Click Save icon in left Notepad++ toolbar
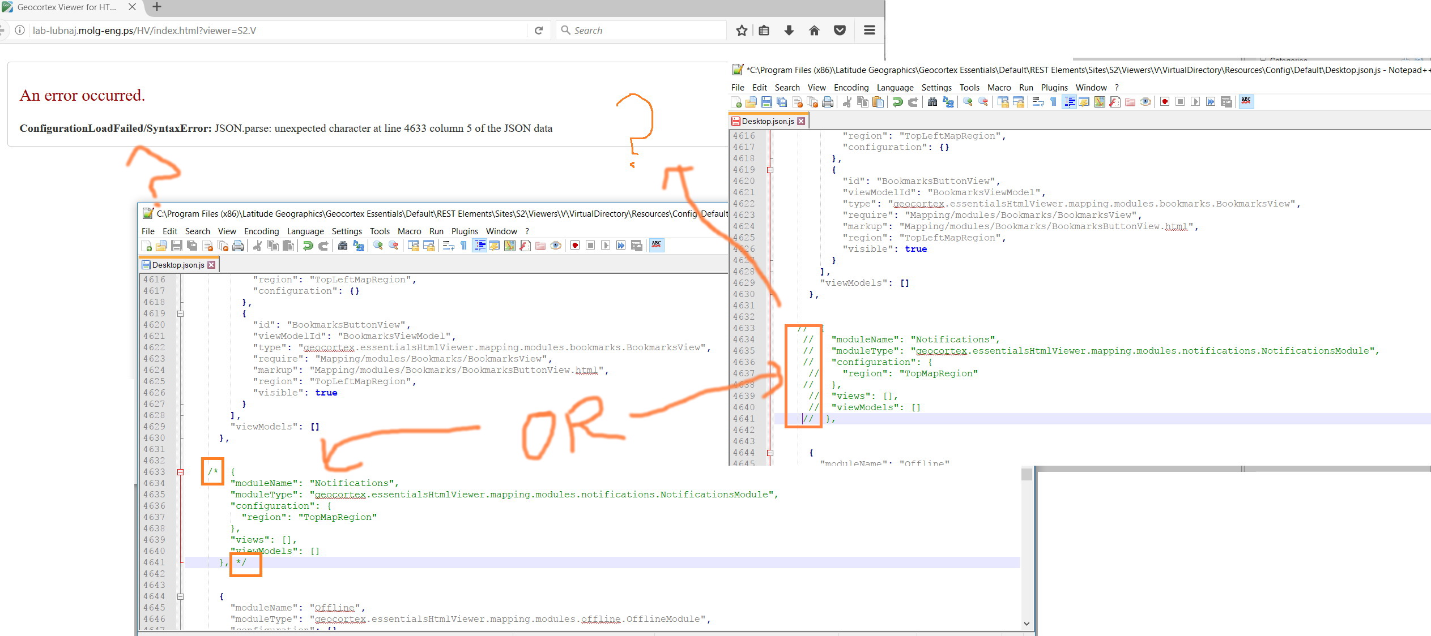 click(x=177, y=246)
